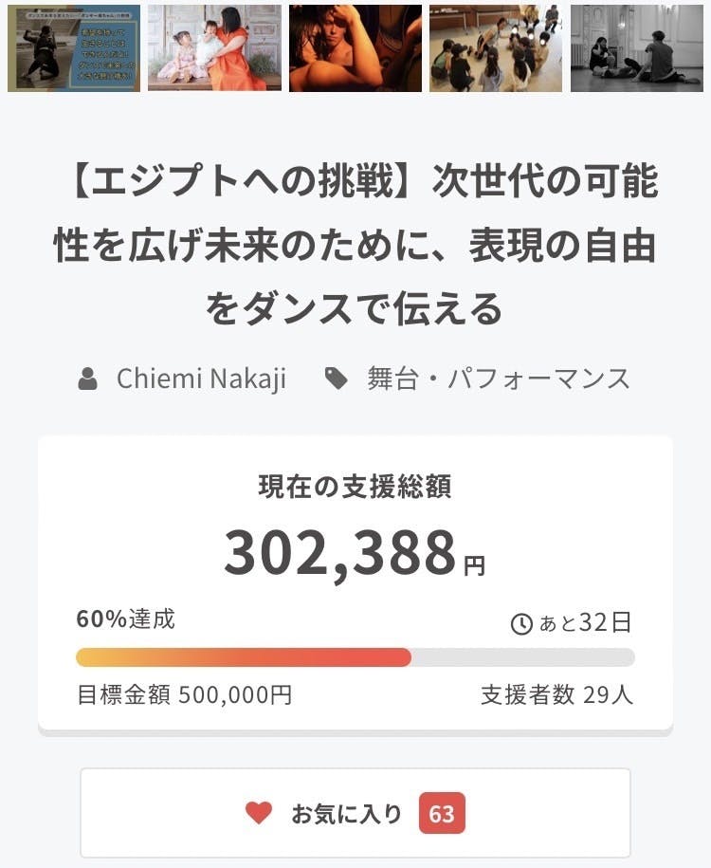This screenshot has width=711, height=868.
Task: Open the author link Chiemi Nakaji
Action: click(x=201, y=379)
